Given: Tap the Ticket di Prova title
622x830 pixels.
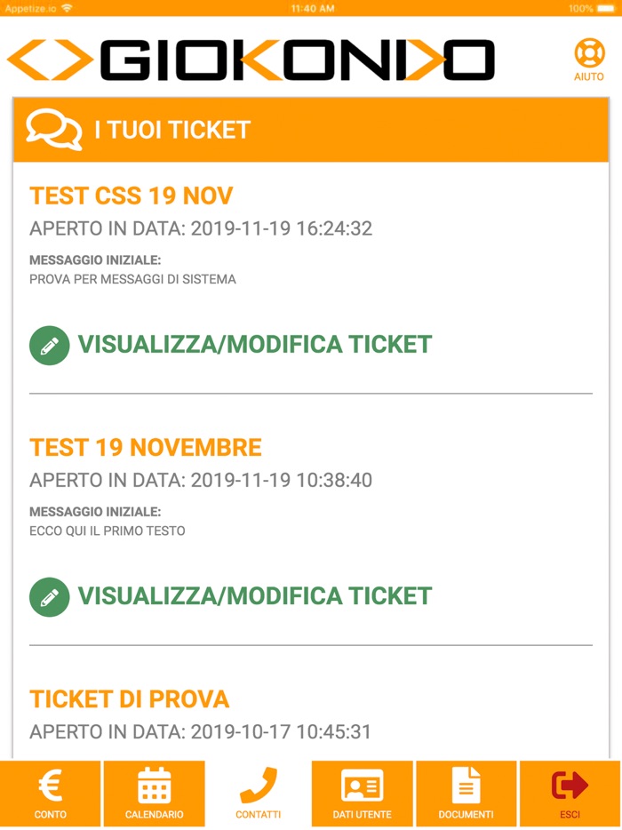Looking at the screenshot, I should coord(130,699).
